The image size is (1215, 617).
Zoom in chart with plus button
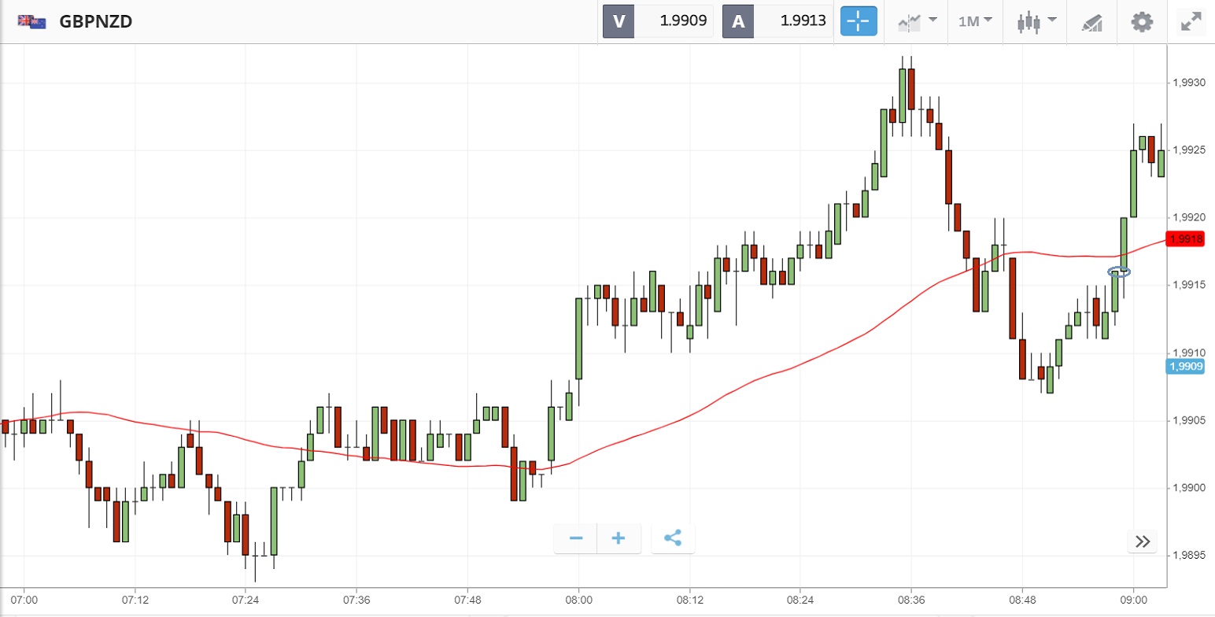pos(619,539)
